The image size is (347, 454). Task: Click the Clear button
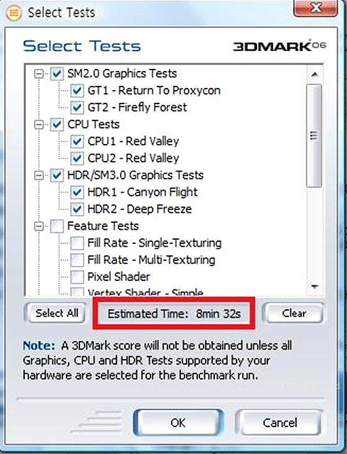(294, 313)
